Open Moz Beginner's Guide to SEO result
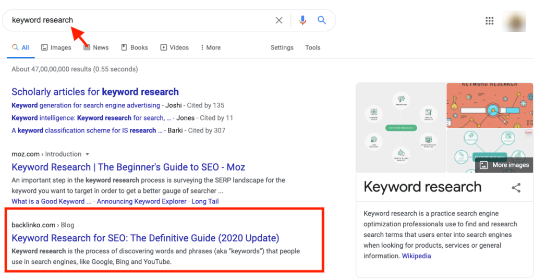 [x=128, y=167]
